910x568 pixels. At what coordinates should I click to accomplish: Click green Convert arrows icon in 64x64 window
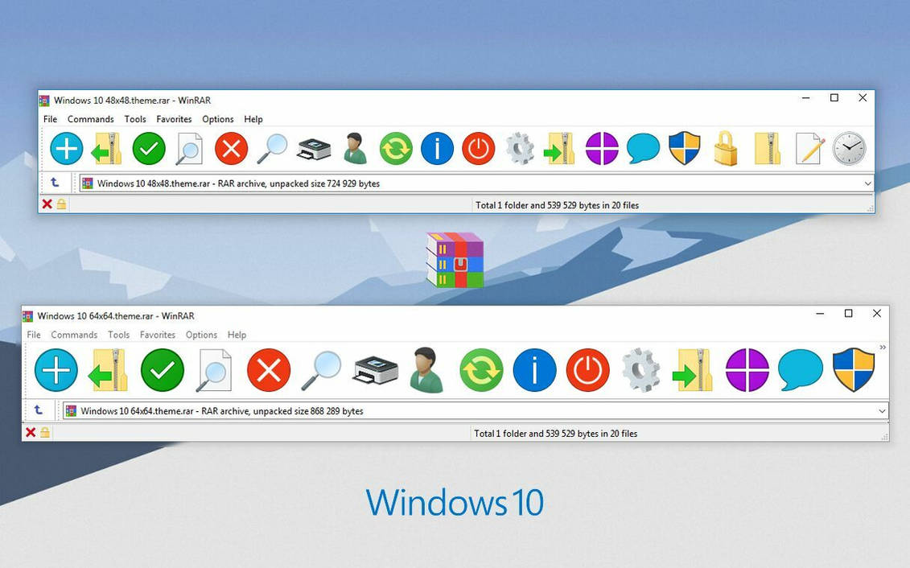[x=481, y=370]
